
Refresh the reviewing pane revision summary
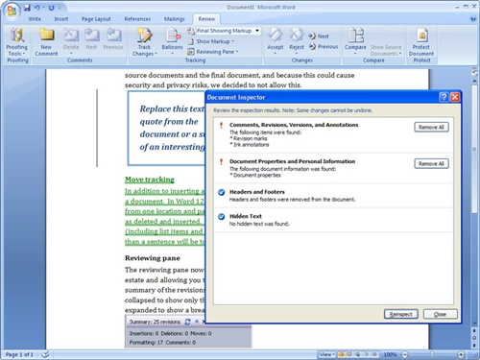click(x=188, y=322)
